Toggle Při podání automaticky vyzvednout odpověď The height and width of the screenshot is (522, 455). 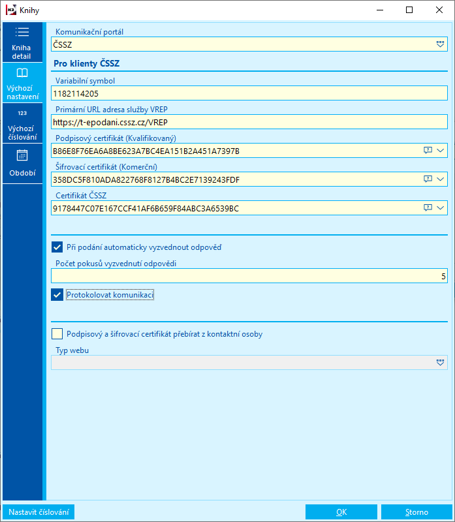click(x=57, y=247)
